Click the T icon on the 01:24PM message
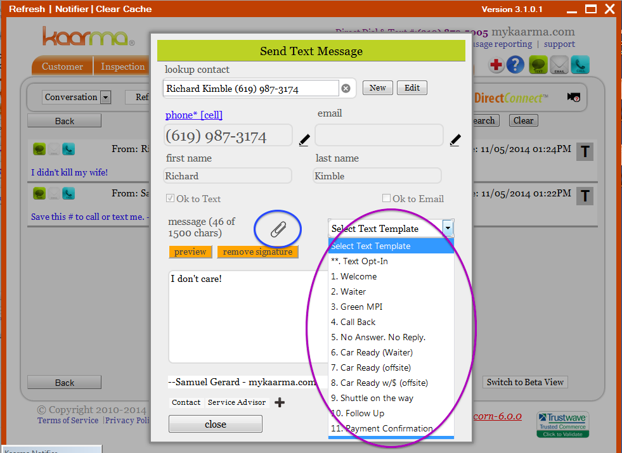The width and height of the screenshot is (622, 453). 585,152
